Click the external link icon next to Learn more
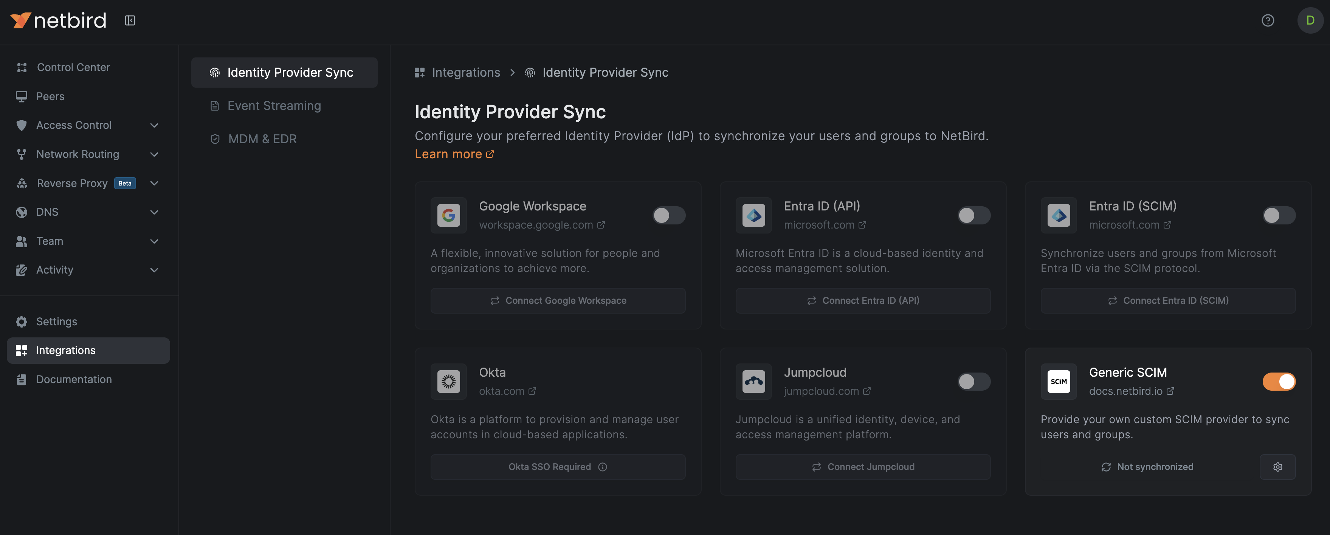This screenshot has height=535, width=1330. [490, 154]
